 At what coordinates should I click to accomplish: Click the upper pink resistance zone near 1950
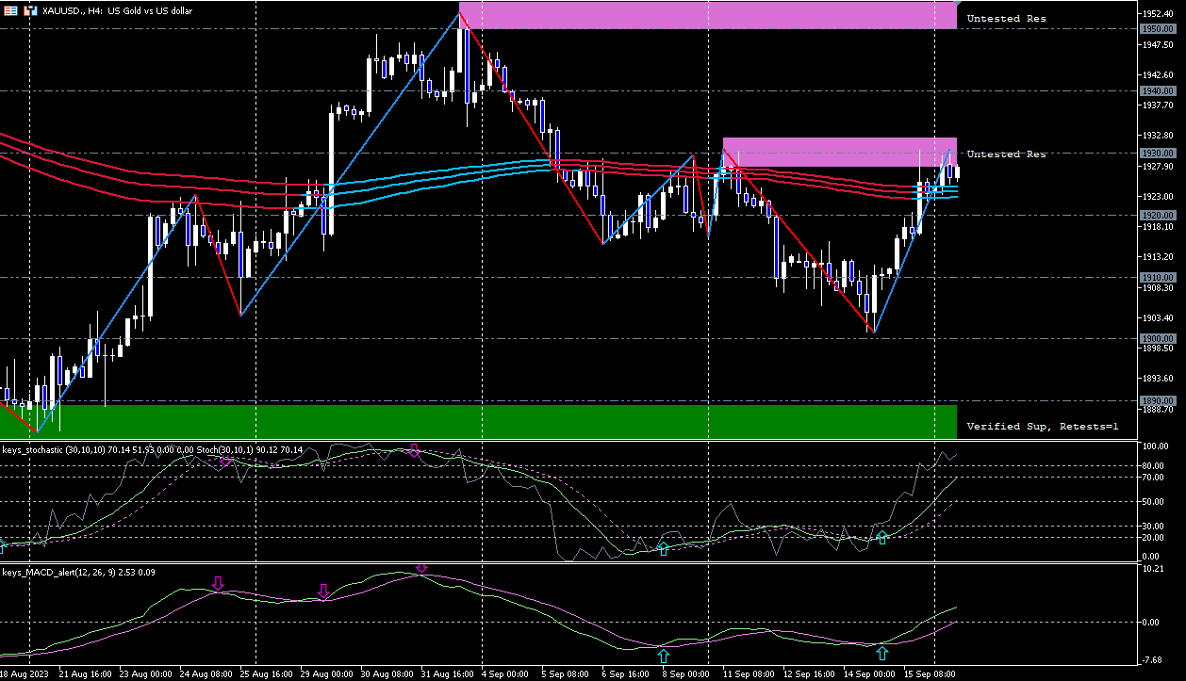point(707,16)
